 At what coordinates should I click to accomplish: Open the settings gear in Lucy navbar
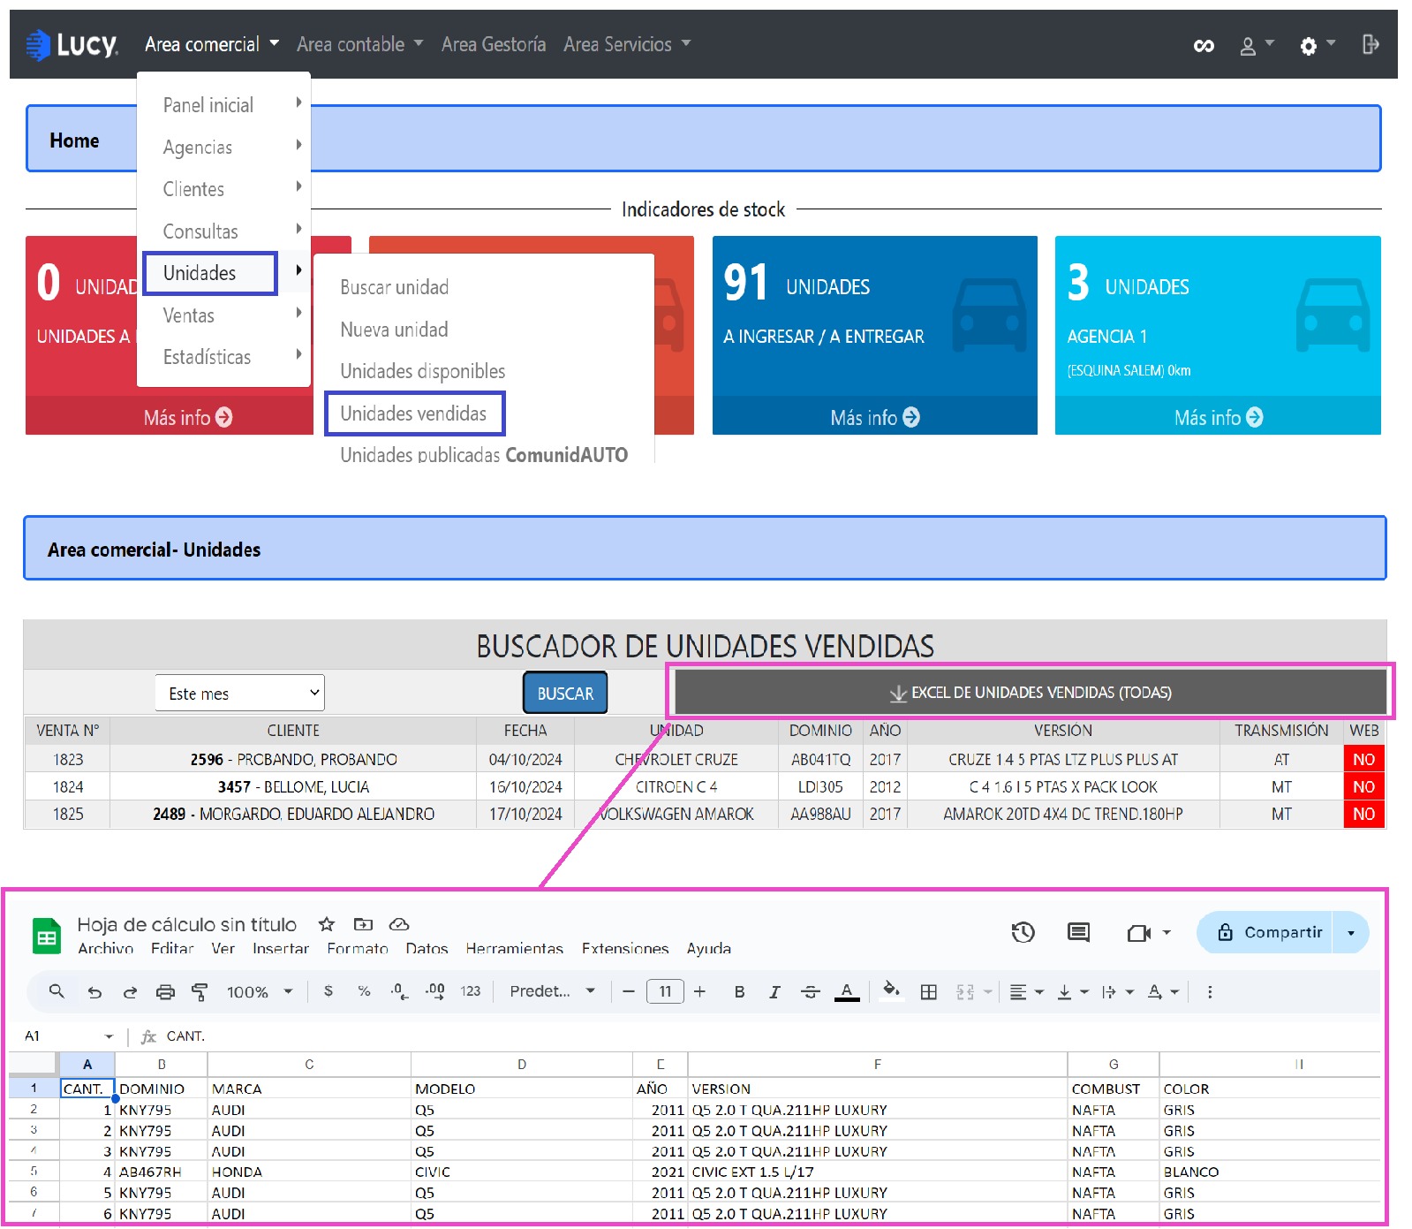click(x=1317, y=46)
